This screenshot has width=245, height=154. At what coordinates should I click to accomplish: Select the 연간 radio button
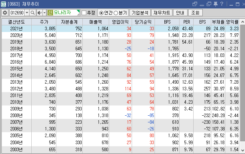point(101,13)
